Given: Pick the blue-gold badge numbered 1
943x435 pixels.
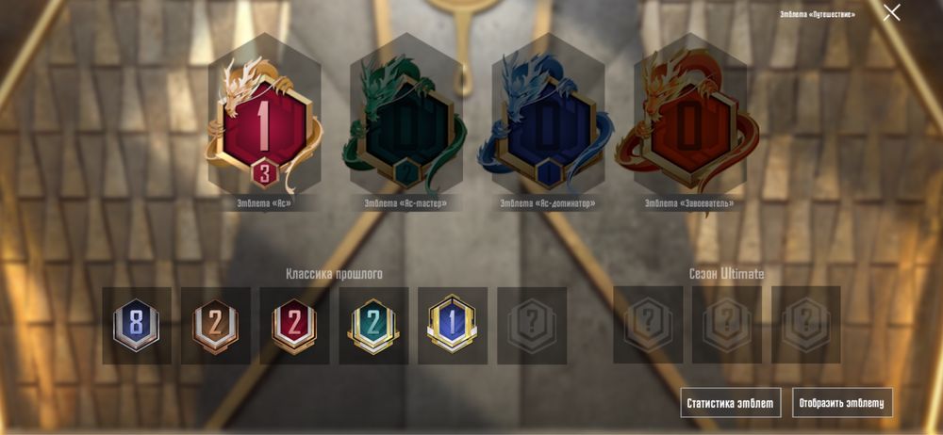Looking at the screenshot, I should [453, 325].
